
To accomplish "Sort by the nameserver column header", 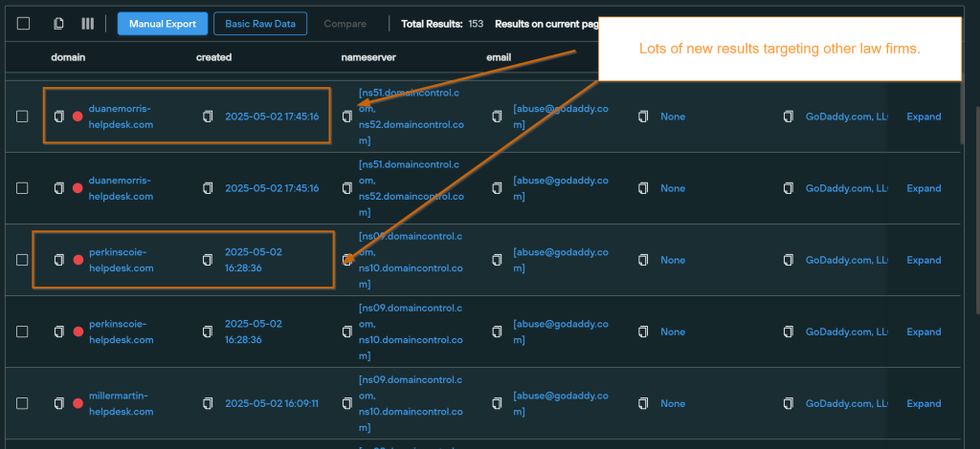I will tap(368, 57).
